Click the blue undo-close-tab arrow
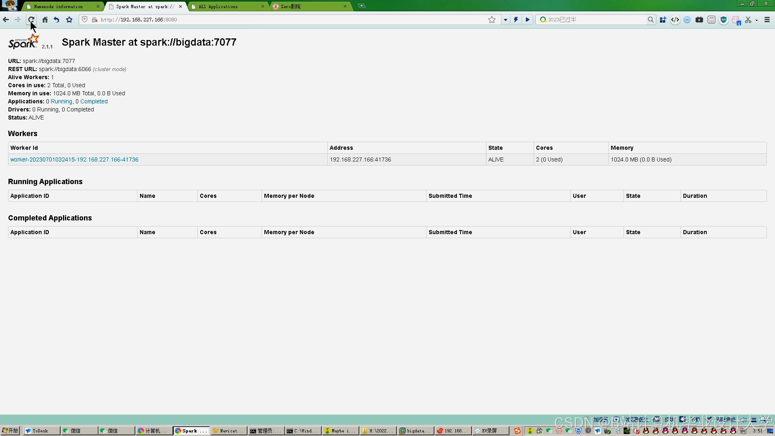The height and width of the screenshot is (436, 775). click(x=57, y=20)
